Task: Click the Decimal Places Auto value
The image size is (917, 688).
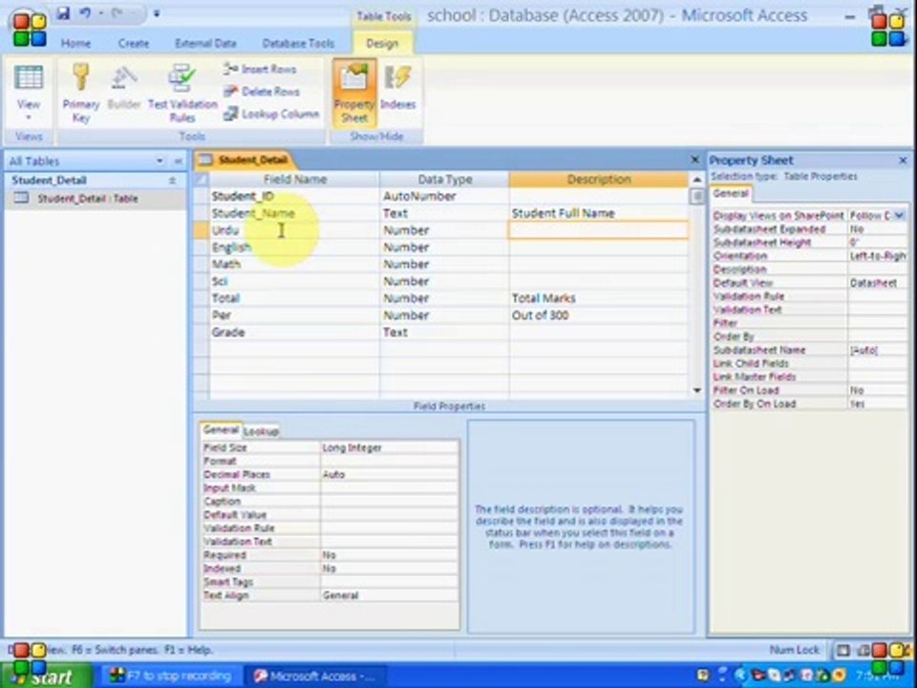Action: 390,475
